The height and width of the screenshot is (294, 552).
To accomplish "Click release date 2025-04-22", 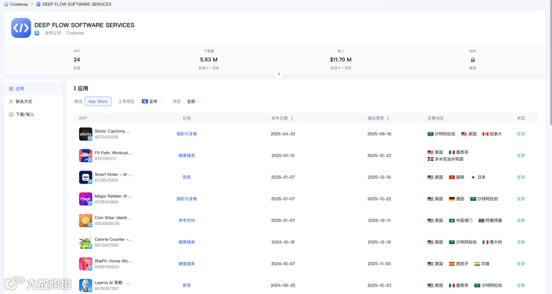I will [283, 134].
